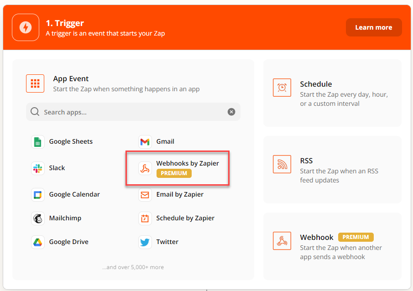This screenshot has width=413, height=291.
Task: Click the magnifier icon in search box
Action: (35, 112)
